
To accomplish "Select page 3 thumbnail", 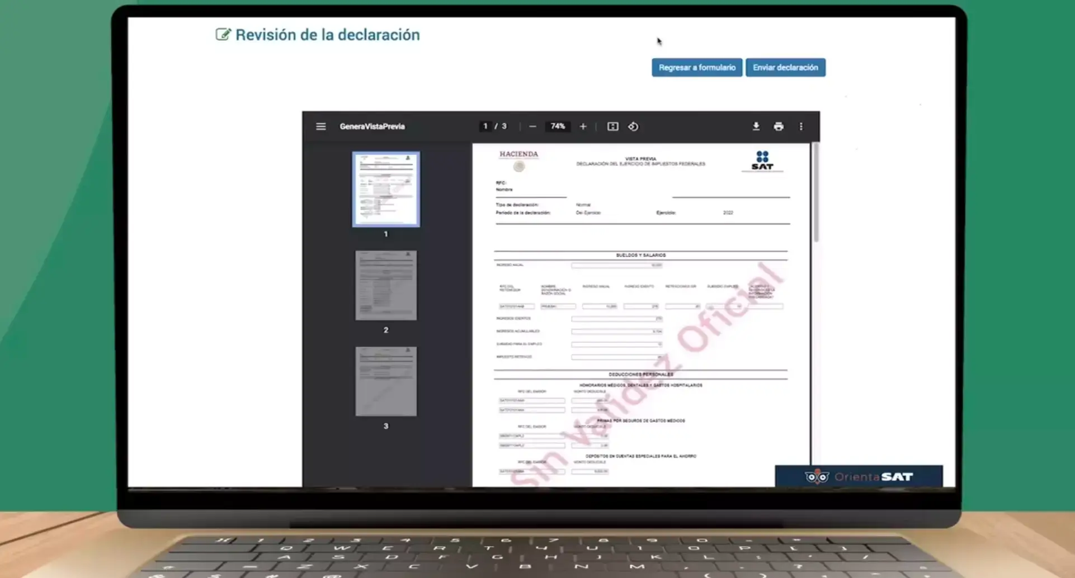I will pos(386,381).
